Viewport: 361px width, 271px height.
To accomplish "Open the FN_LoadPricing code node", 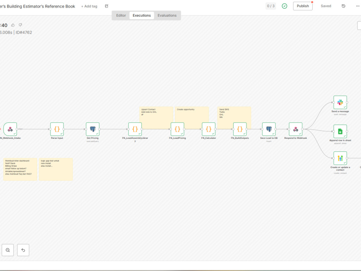I will click(177, 129).
